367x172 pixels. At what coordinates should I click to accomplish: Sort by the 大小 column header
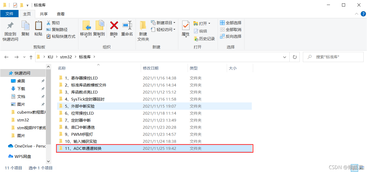point(233,68)
